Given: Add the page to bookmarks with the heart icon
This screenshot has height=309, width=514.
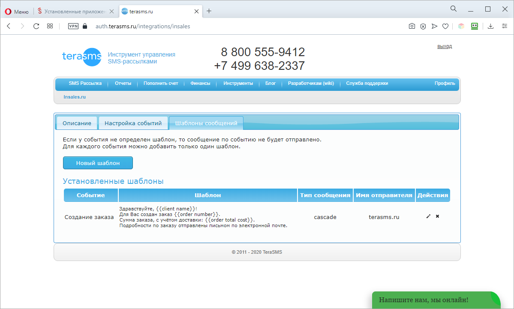Looking at the screenshot, I should pyautogui.click(x=445, y=26).
